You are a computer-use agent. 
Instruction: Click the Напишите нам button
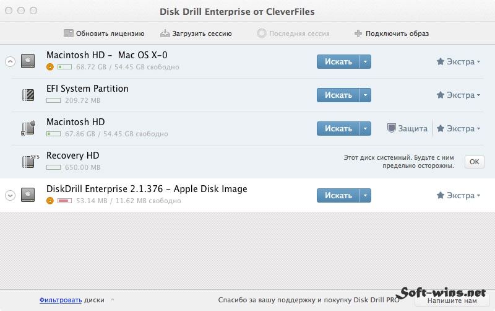tap(452, 300)
